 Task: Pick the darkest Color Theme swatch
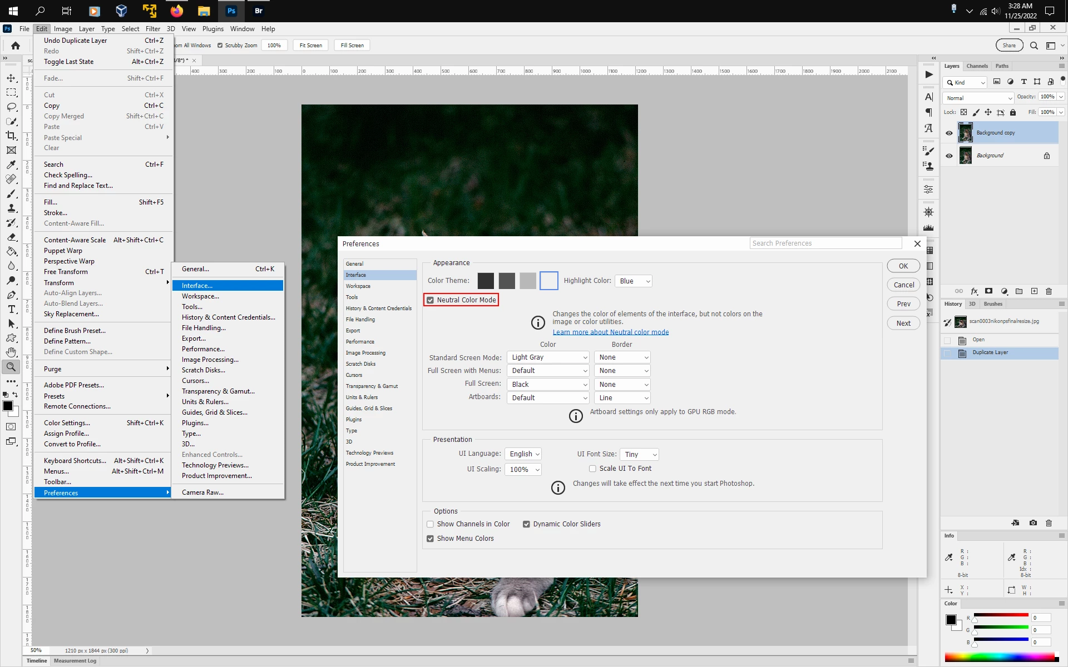click(485, 281)
